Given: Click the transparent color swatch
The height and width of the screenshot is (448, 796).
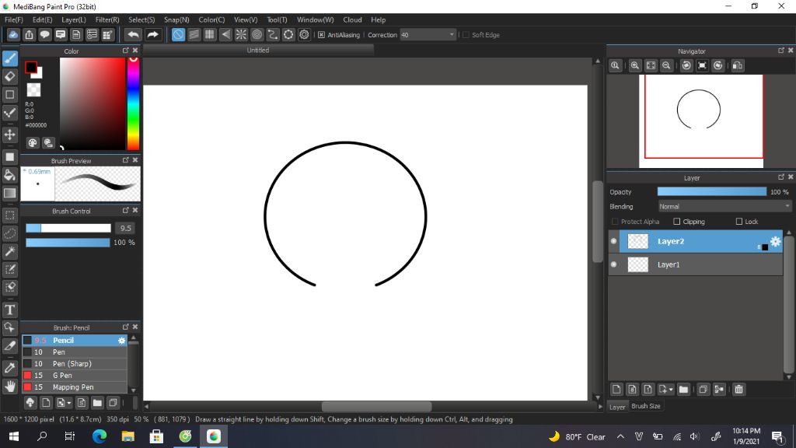Looking at the screenshot, I should click(x=33, y=90).
